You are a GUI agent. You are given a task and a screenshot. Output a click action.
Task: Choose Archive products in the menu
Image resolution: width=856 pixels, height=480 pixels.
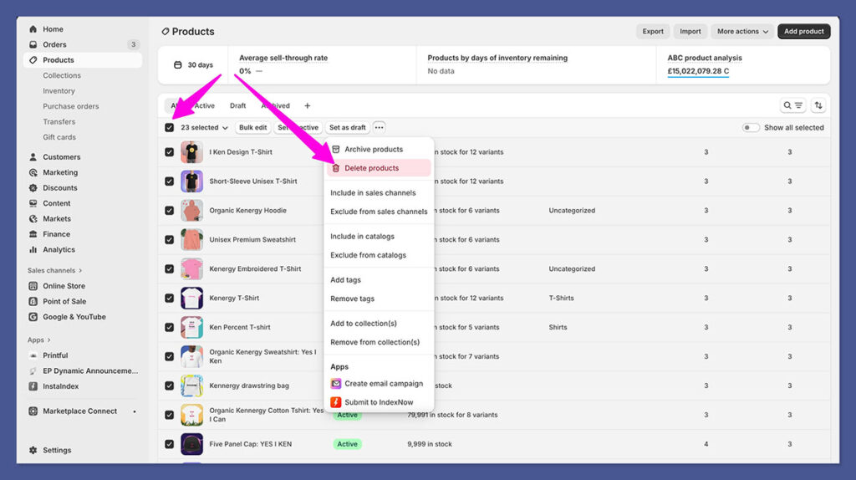tap(373, 150)
